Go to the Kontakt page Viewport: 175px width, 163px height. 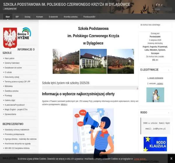coord(40,17)
